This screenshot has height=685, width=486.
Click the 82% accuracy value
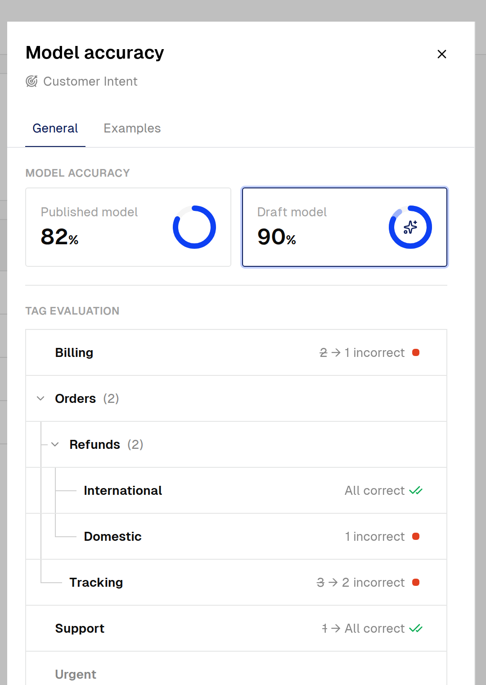59,237
